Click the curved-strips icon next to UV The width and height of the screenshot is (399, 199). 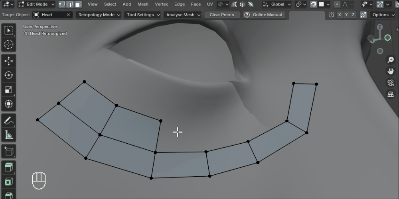coord(234,4)
